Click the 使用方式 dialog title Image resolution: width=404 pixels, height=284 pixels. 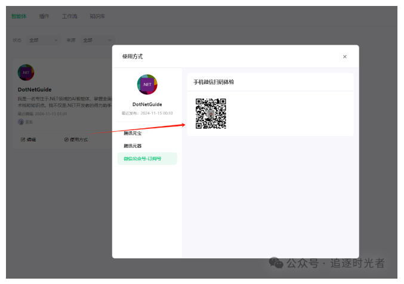pyautogui.click(x=132, y=57)
